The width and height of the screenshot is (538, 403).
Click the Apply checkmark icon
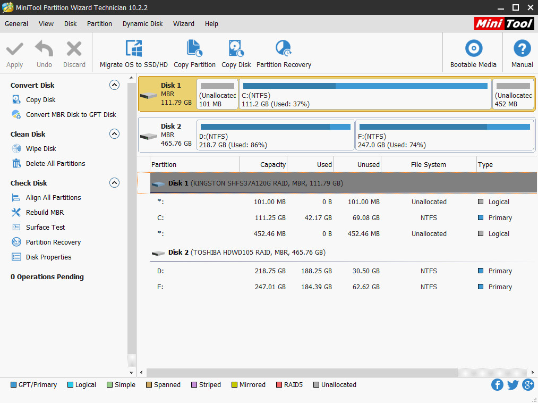point(15,49)
